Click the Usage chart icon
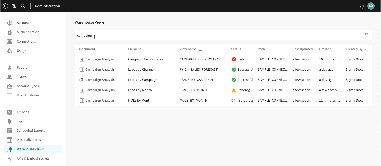The image size is (381, 166). (x=10, y=51)
